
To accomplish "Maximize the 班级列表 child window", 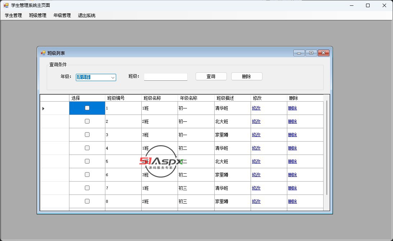I will pyautogui.click(x=311, y=53).
